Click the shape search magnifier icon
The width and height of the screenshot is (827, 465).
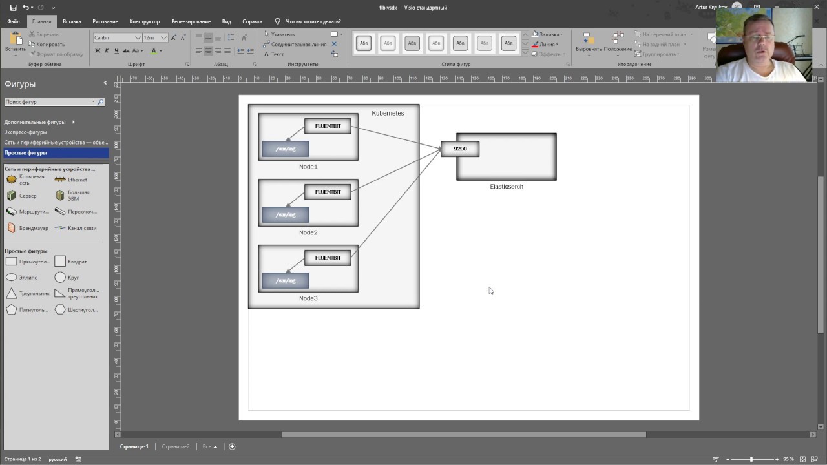point(101,102)
